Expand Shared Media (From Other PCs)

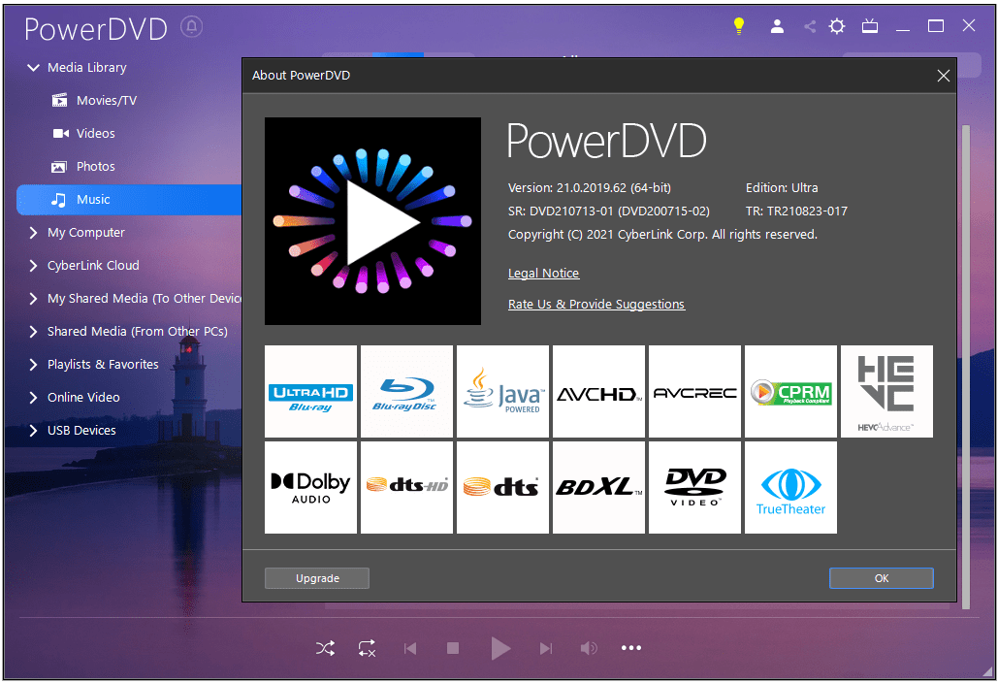pyautogui.click(x=32, y=332)
